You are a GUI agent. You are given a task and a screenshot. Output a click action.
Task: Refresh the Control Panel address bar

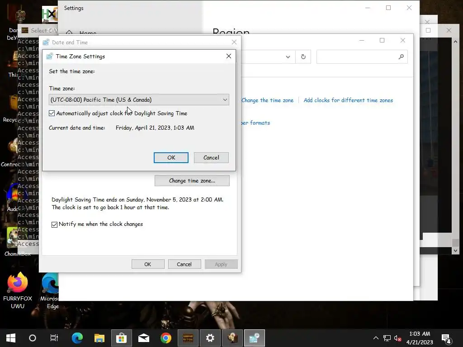tap(303, 56)
